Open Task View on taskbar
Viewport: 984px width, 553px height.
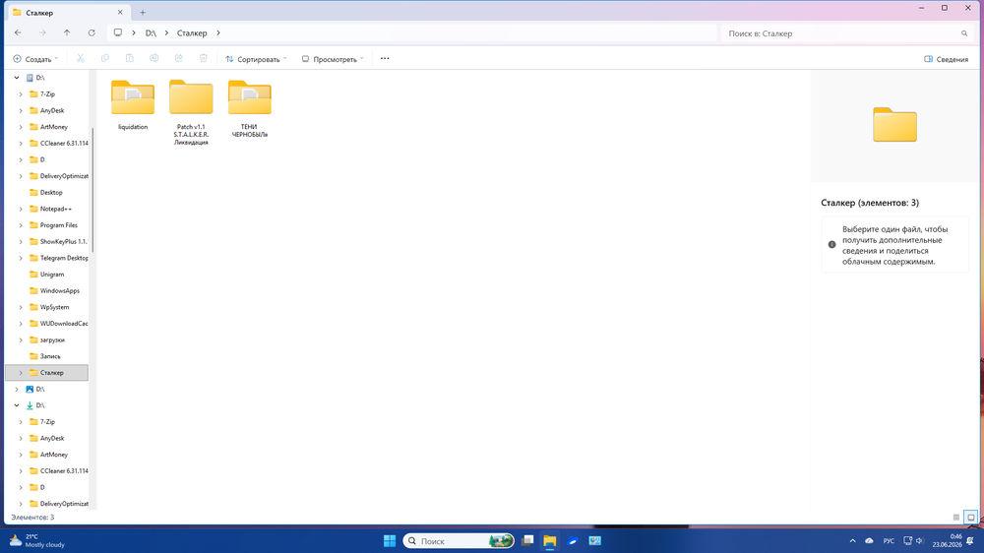(527, 540)
